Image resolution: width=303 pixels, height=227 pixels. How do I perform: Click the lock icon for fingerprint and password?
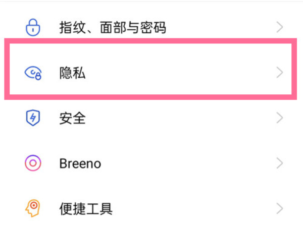tap(33, 27)
